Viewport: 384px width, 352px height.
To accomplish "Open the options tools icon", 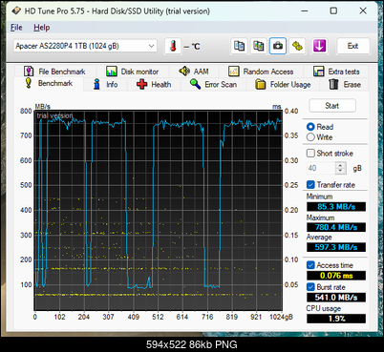I will click(297, 46).
